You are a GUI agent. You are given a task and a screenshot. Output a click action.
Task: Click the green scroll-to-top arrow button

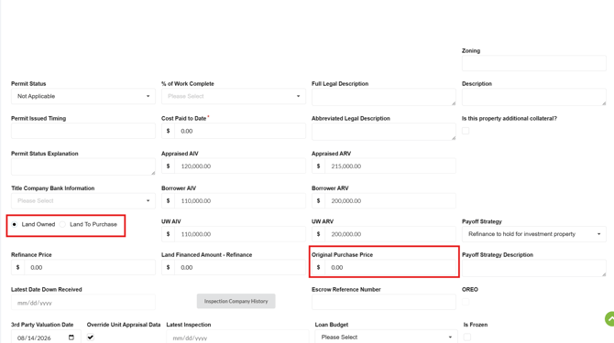609,319
